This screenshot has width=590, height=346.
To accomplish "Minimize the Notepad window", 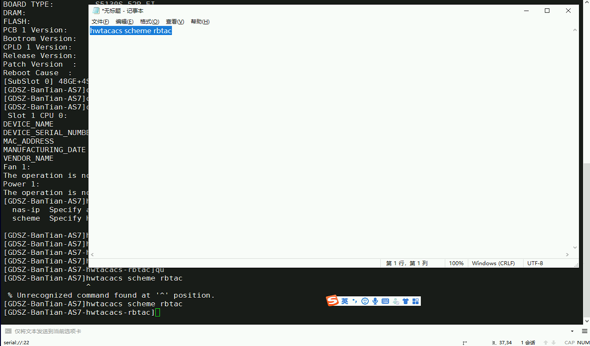I will pos(526,11).
